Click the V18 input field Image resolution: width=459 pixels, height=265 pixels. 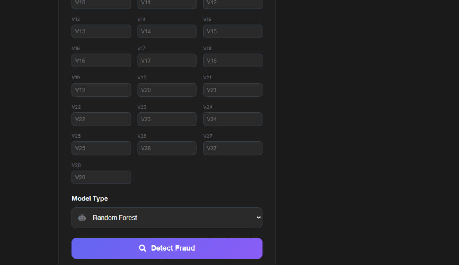coord(233,61)
